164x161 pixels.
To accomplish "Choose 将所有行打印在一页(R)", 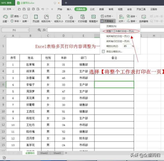I will [x=120, y=41].
